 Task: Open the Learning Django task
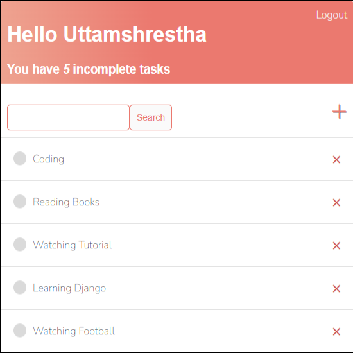click(69, 288)
